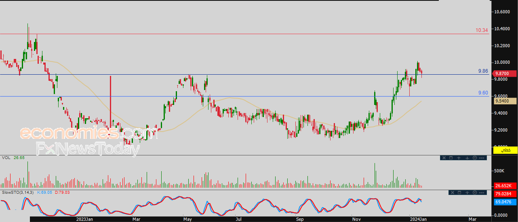Click the stochastic D tag 79.0284
518x222 pixels.
[505, 194]
